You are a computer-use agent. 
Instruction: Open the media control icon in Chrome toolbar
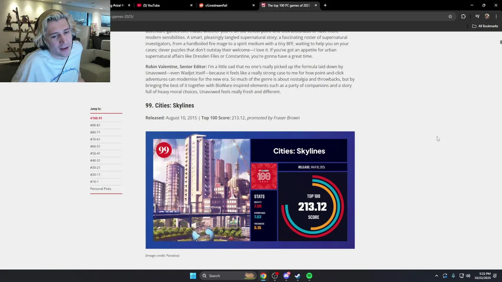pos(477,16)
